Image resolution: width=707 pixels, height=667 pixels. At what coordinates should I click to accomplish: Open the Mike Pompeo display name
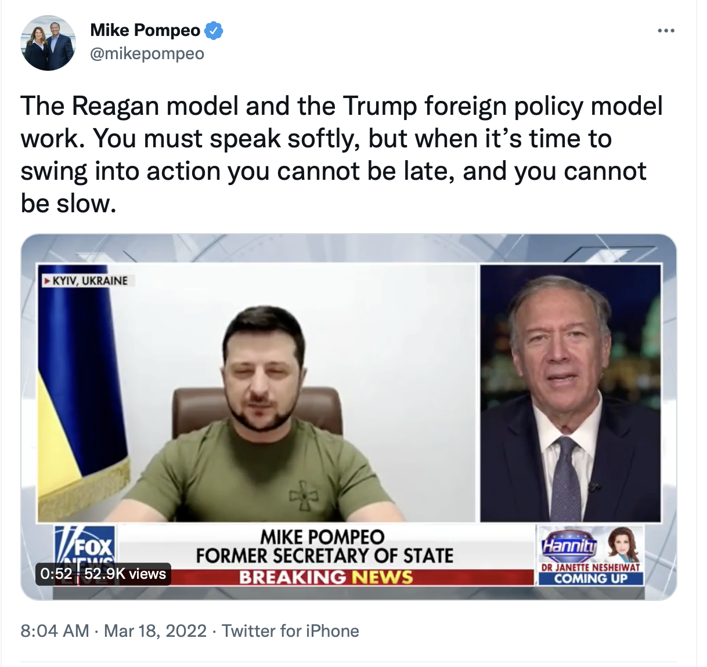pyautogui.click(x=145, y=30)
